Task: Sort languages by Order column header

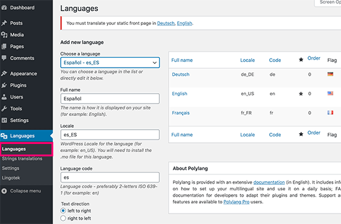Action: pyautogui.click(x=314, y=58)
